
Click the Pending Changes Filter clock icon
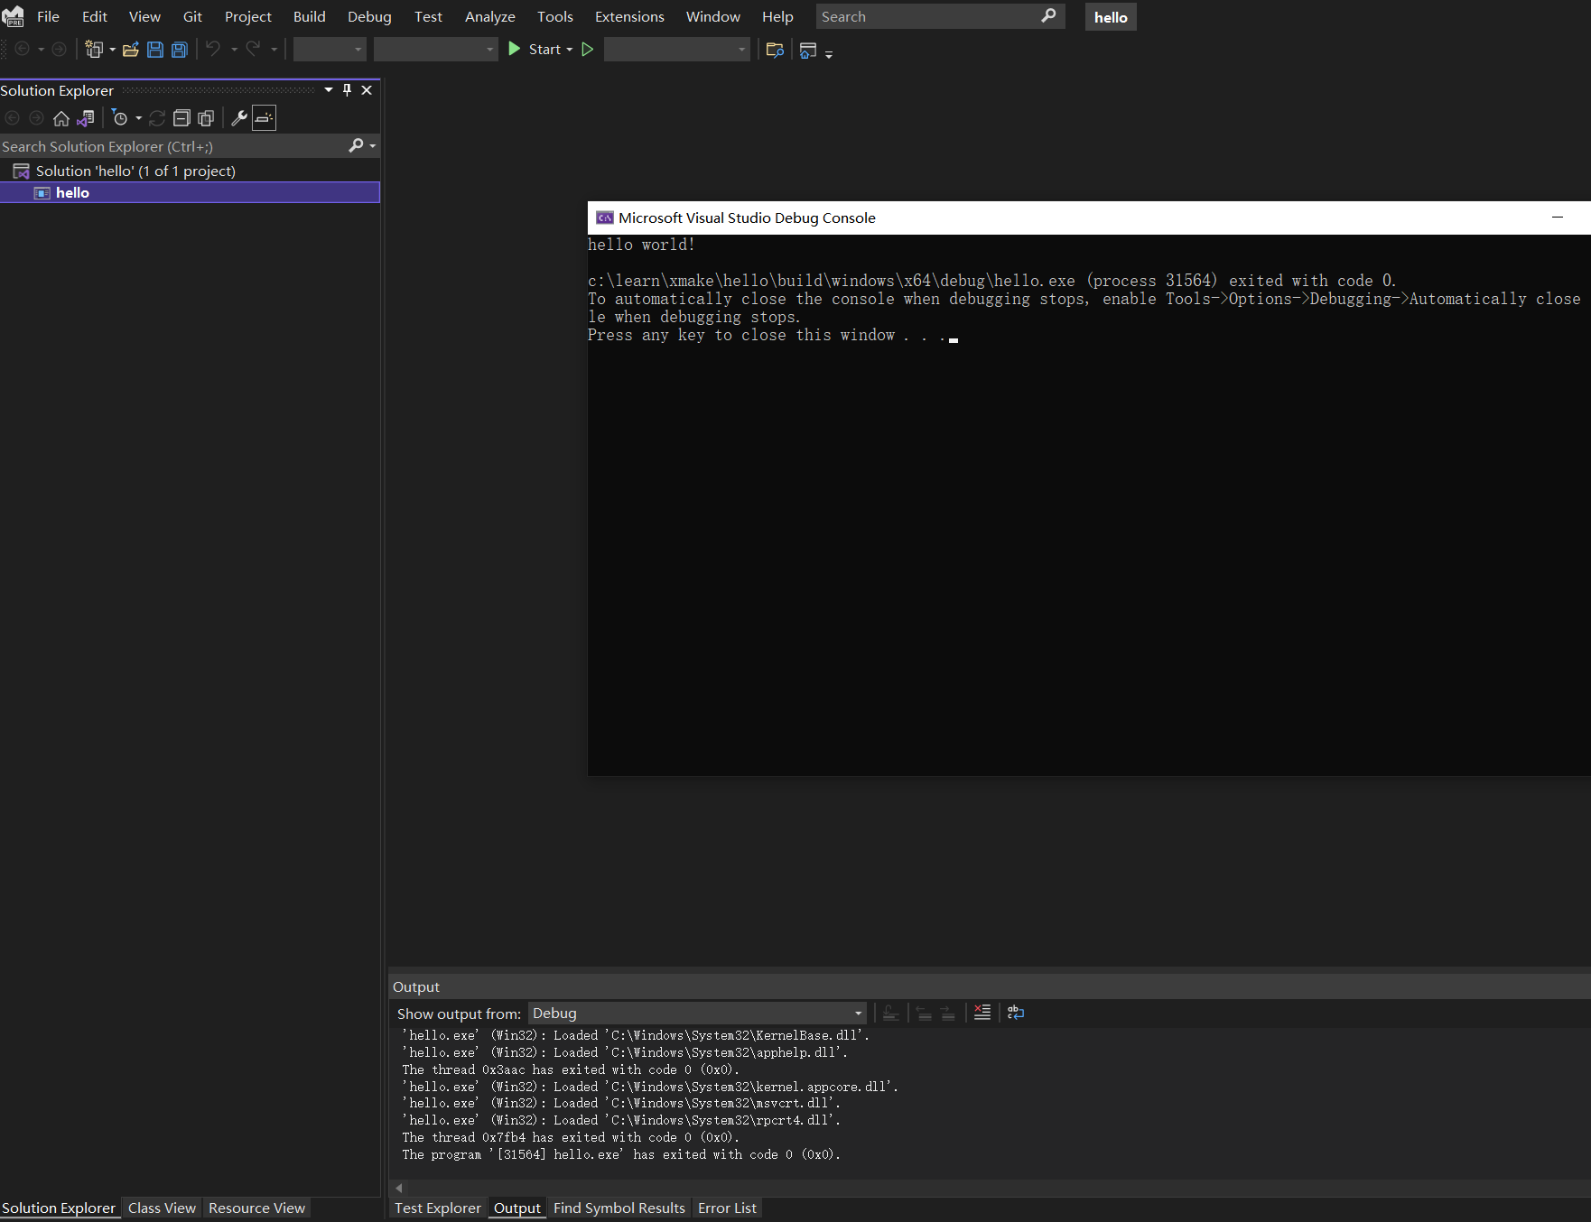120,118
